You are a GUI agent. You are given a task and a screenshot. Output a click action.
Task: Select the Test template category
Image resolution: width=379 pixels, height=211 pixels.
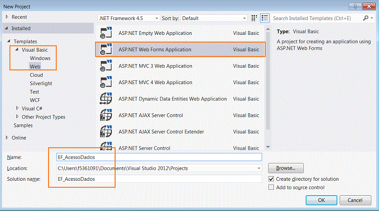tap(35, 92)
